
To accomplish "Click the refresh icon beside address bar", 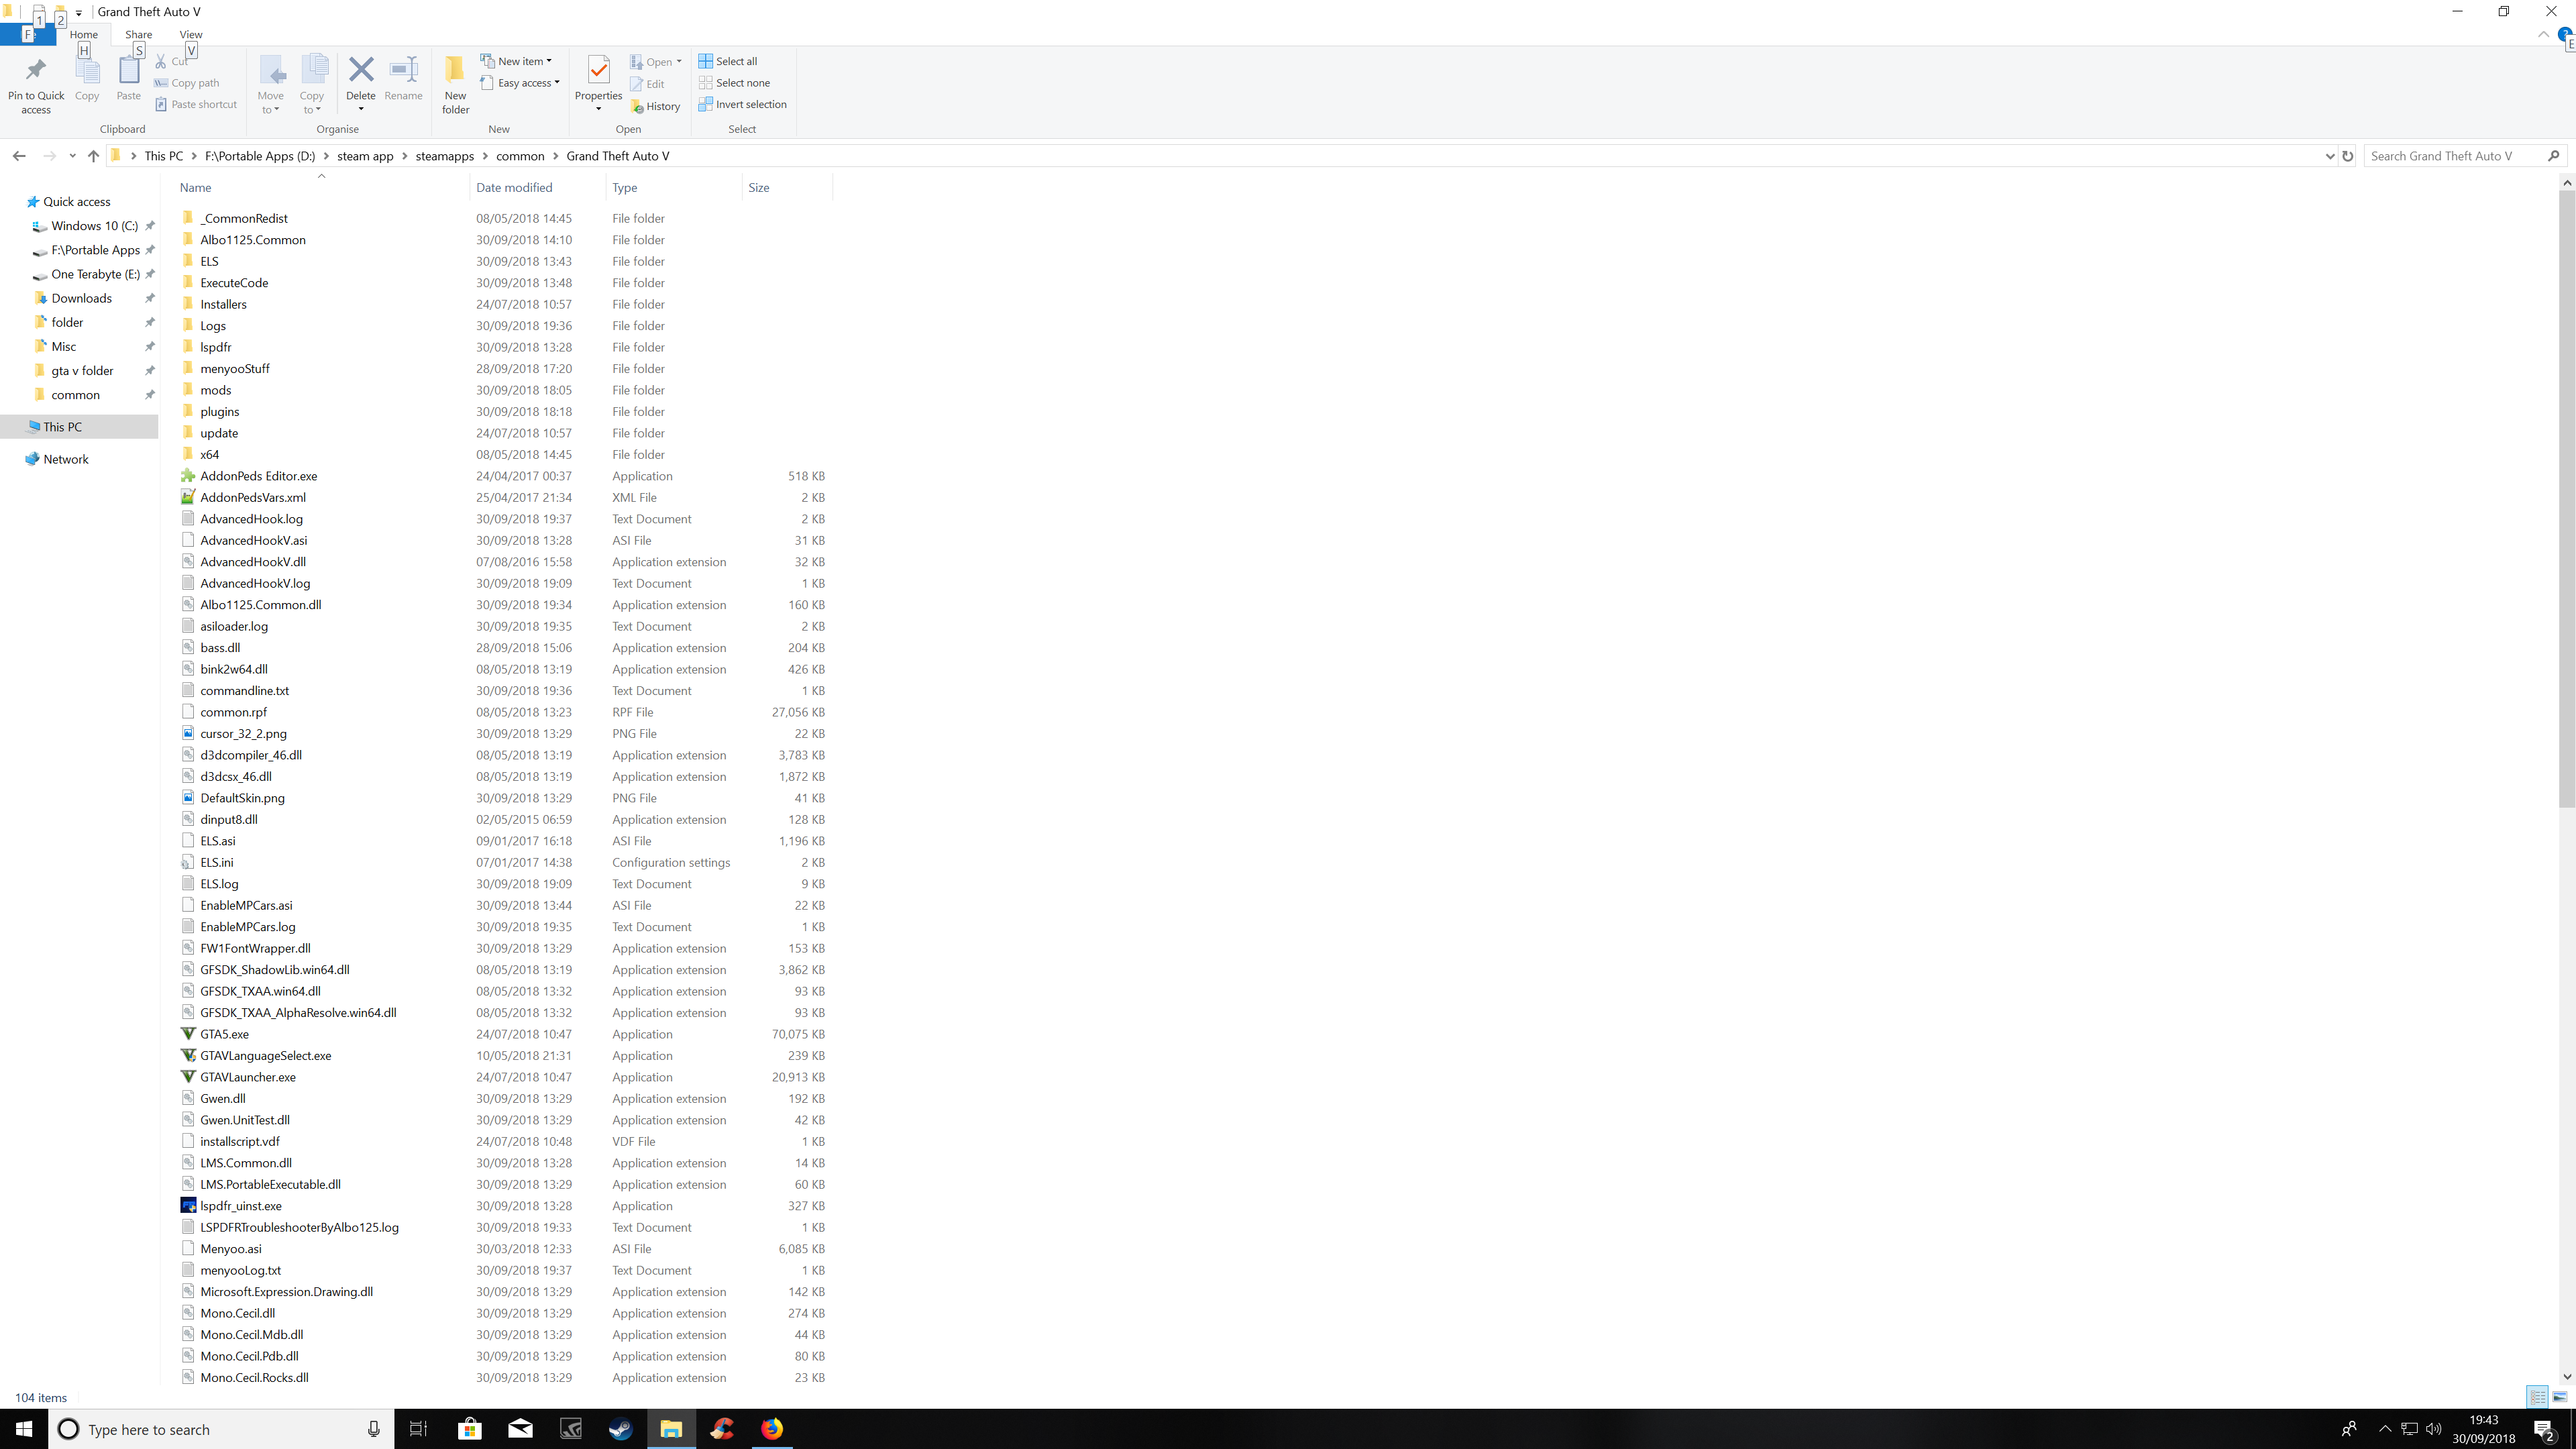I will 2348,156.
